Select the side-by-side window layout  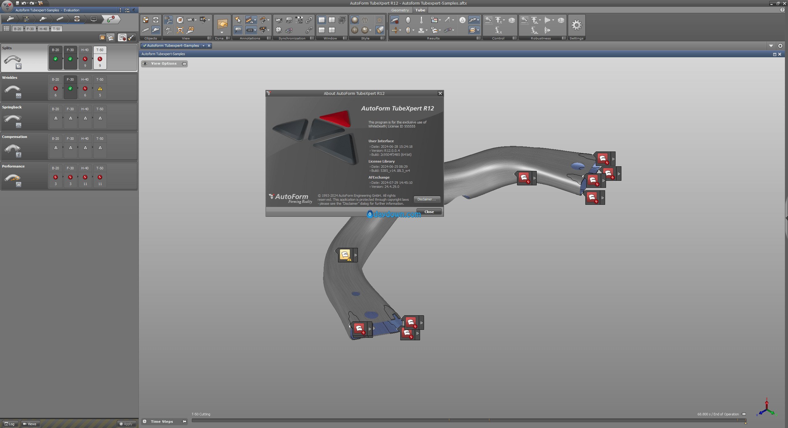[x=332, y=20]
